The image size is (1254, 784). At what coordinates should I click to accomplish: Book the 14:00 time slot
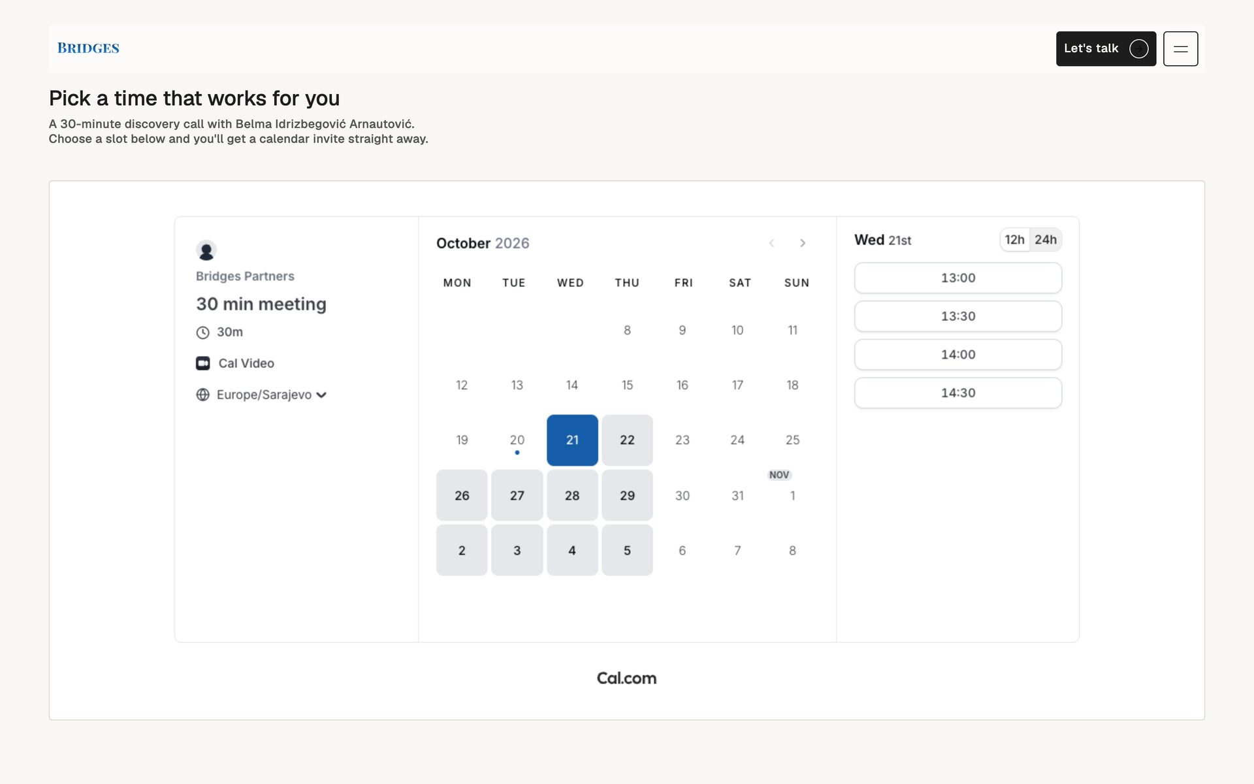[958, 355]
